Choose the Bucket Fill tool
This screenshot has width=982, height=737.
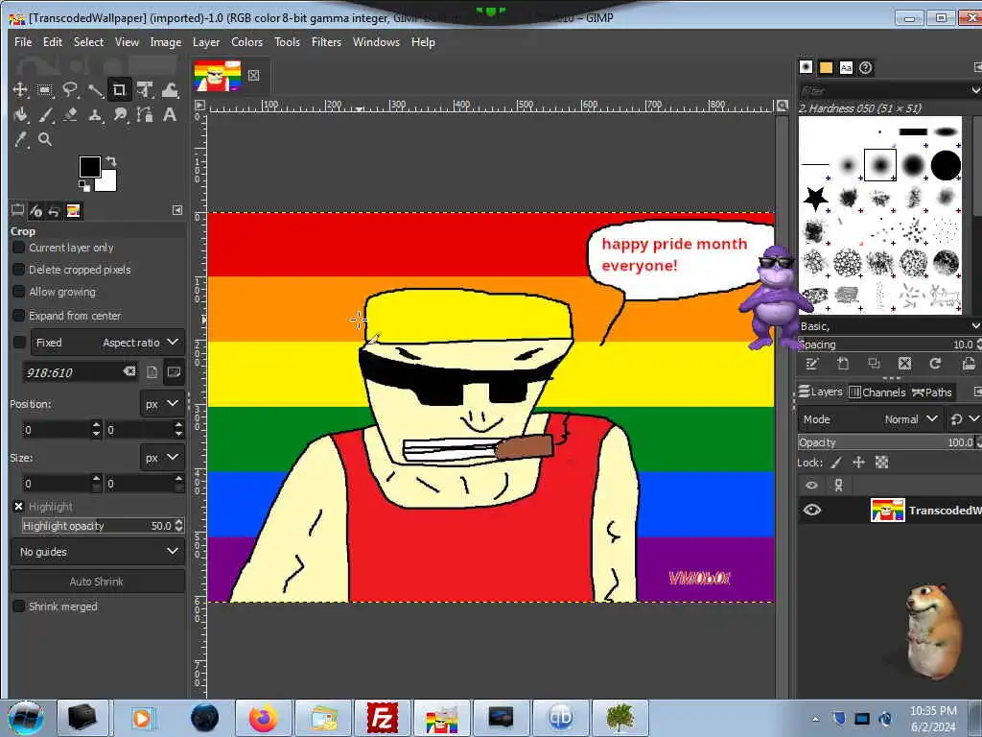coord(20,115)
